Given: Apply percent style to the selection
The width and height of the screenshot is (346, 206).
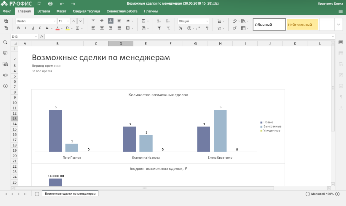Looking at the screenshot, I should pos(180,28).
